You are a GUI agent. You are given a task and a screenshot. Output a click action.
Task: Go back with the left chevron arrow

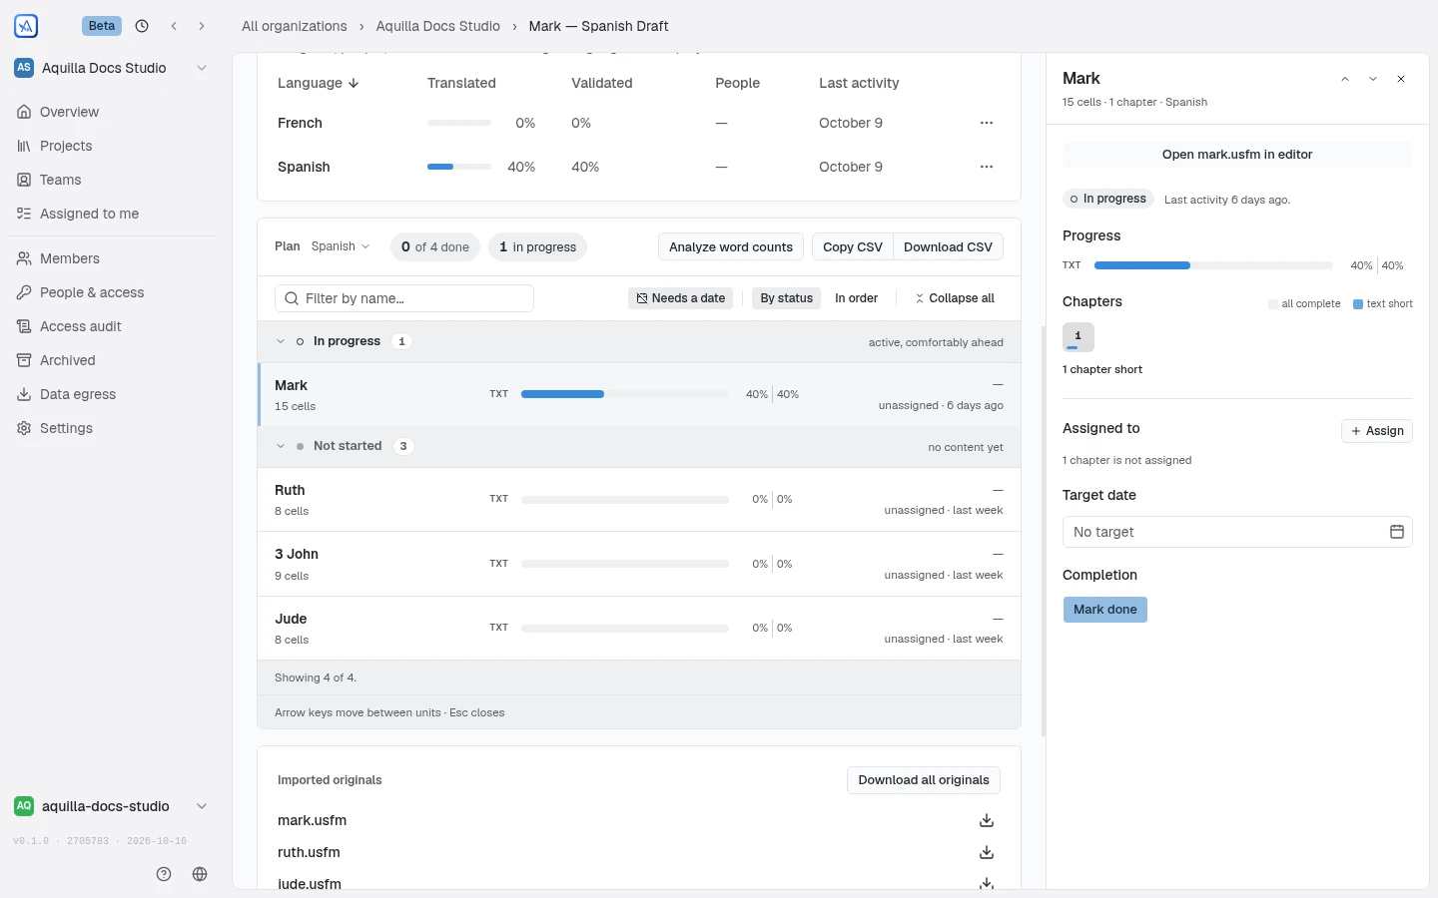[x=174, y=26]
